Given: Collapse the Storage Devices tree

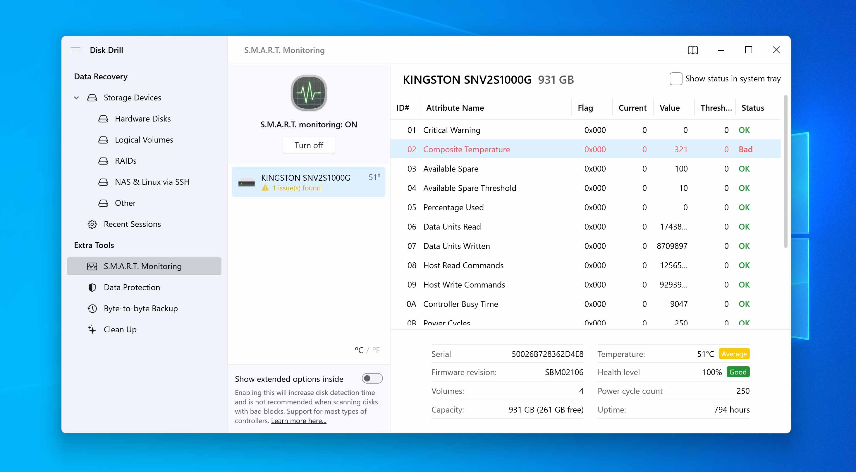Looking at the screenshot, I should point(76,98).
